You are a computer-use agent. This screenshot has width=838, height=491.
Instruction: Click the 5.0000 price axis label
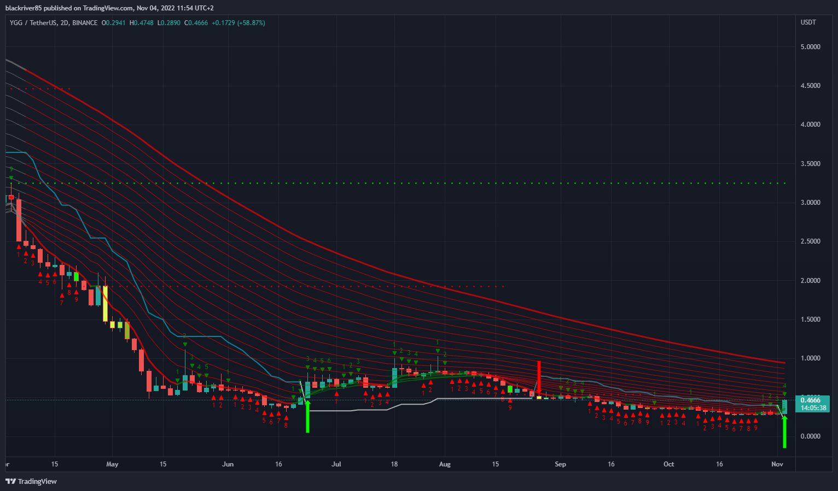click(810, 47)
